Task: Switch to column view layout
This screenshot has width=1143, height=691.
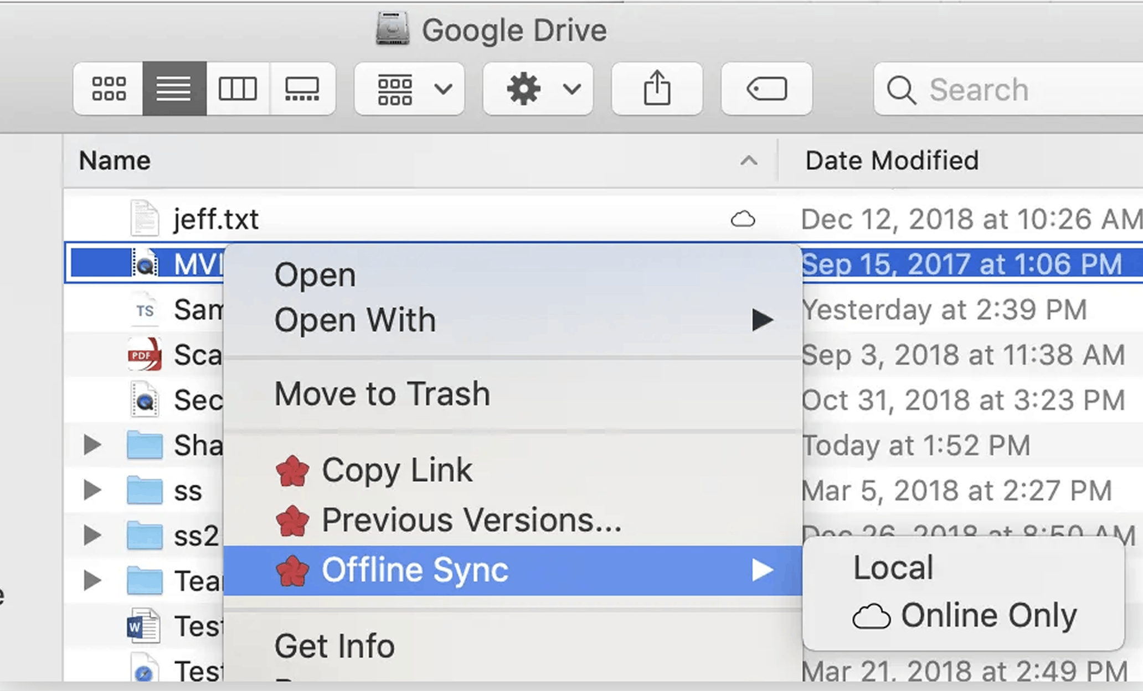Action: 238,89
